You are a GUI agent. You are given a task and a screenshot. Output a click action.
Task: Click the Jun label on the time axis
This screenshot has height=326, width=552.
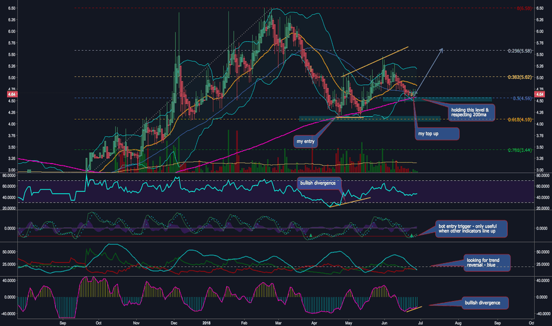tap(384, 323)
